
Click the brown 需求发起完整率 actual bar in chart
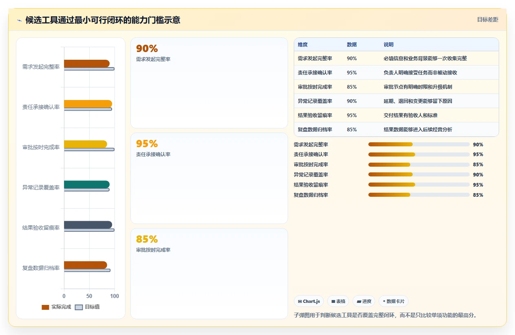pyautogui.click(x=87, y=63)
